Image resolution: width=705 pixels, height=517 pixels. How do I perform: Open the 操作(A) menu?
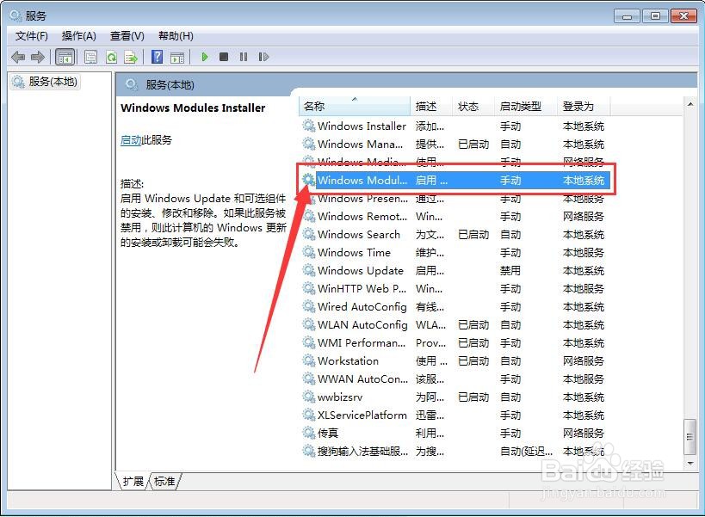[x=79, y=36]
